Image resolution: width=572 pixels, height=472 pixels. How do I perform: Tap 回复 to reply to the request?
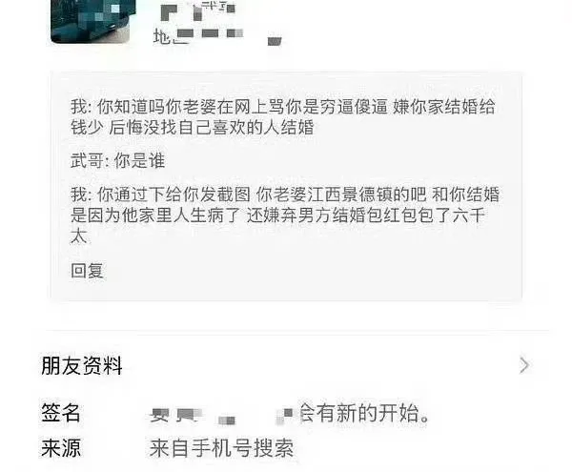pos(87,271)
